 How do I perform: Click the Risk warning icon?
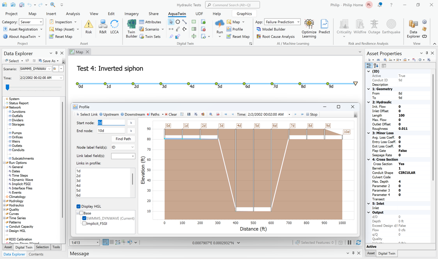click(88, 27)
